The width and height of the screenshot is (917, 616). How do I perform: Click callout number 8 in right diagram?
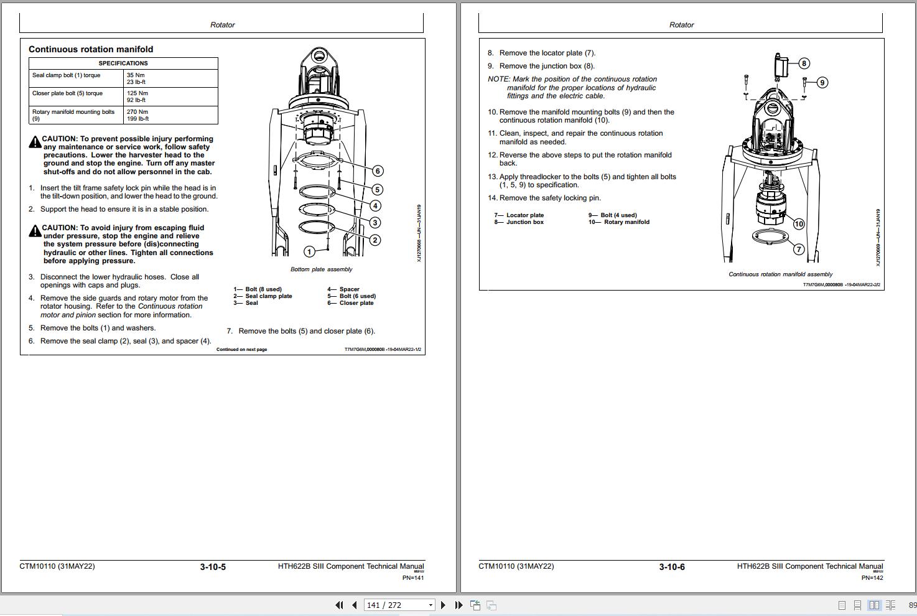804,63
